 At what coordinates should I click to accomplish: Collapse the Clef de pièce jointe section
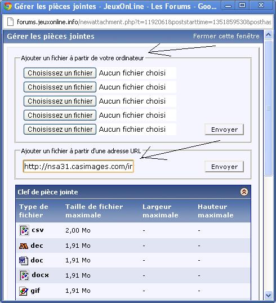pyautogui.click(x=244, y=192)
